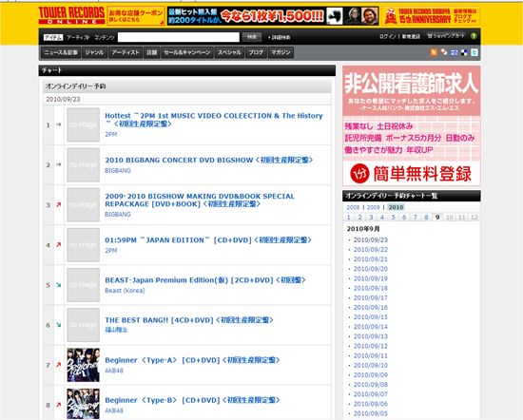Click the 検索 search button
Screen dimensions: 523x420
[252, 37]
